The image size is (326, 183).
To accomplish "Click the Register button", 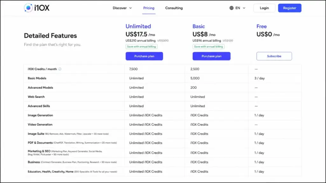I will (290, 8).
